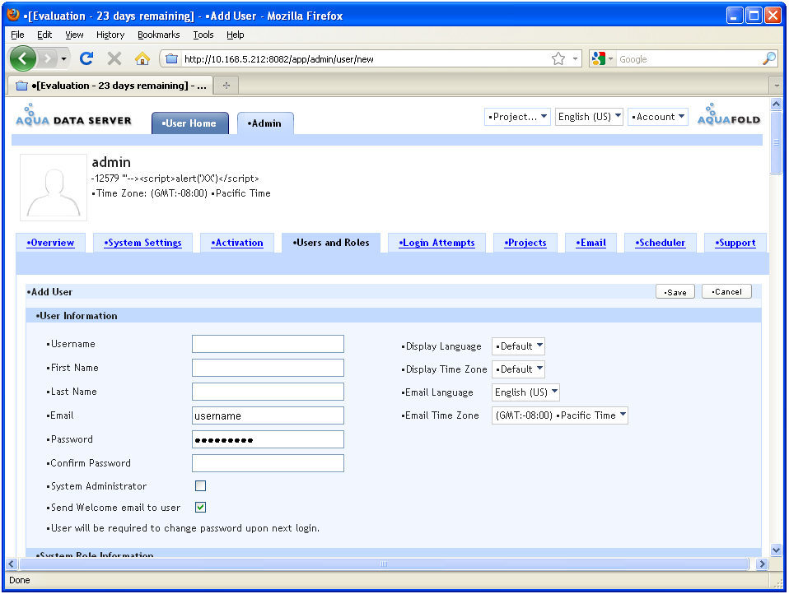The width and height of the screenshot is (789, 594).
Task: Open the Edit menu
Action: (x=44, y=35)
